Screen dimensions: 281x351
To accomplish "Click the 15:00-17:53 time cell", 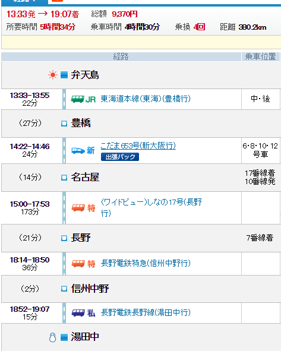I will pos(30,208).
